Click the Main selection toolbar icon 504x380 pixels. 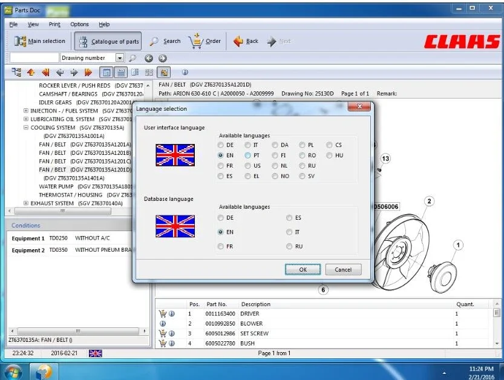[21, 41]
